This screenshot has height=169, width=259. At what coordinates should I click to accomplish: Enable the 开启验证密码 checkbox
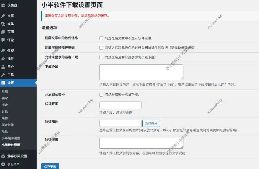point(101,95)
